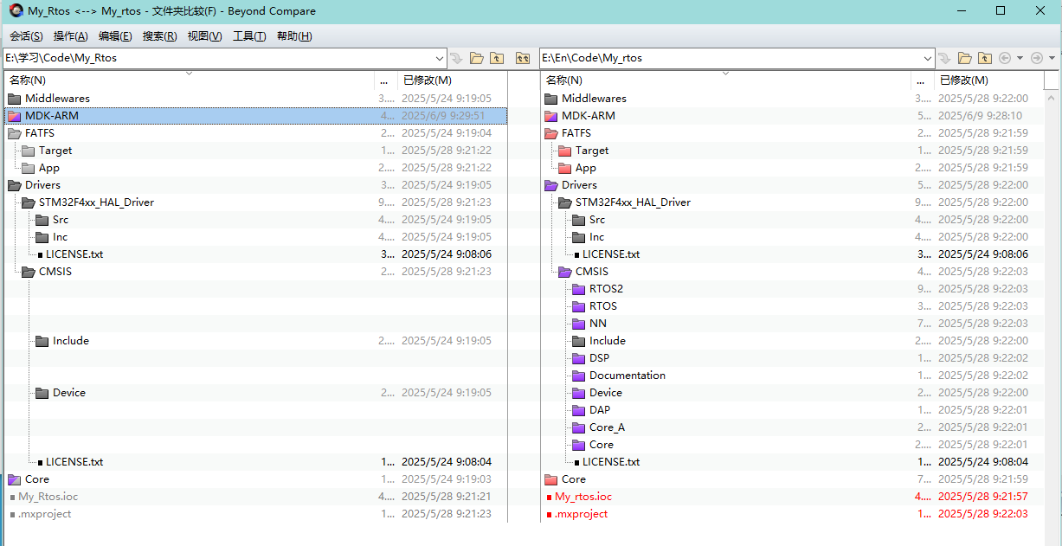Go up one folder level in left pane

click(x=498, y=58)
